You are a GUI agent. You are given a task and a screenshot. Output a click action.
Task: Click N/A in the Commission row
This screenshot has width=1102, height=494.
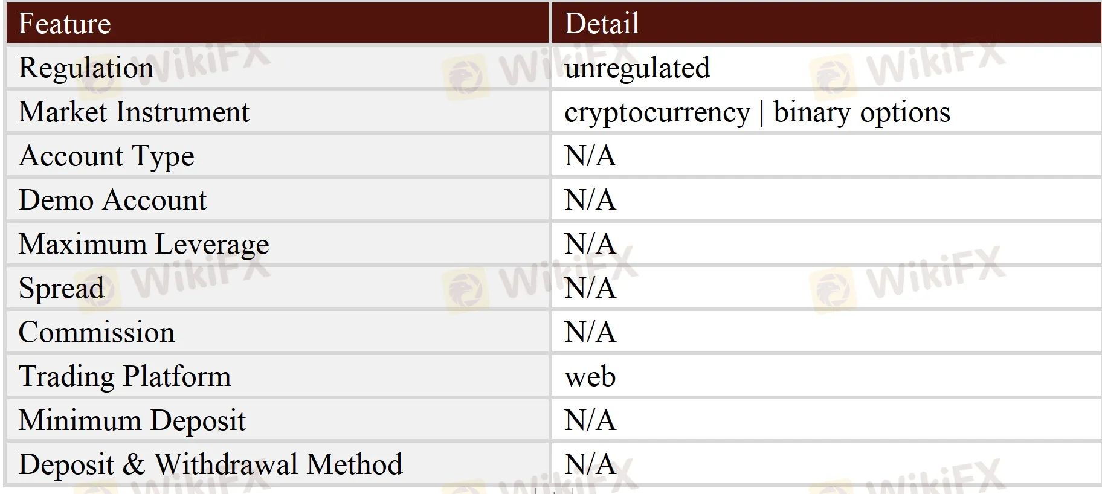590,332
